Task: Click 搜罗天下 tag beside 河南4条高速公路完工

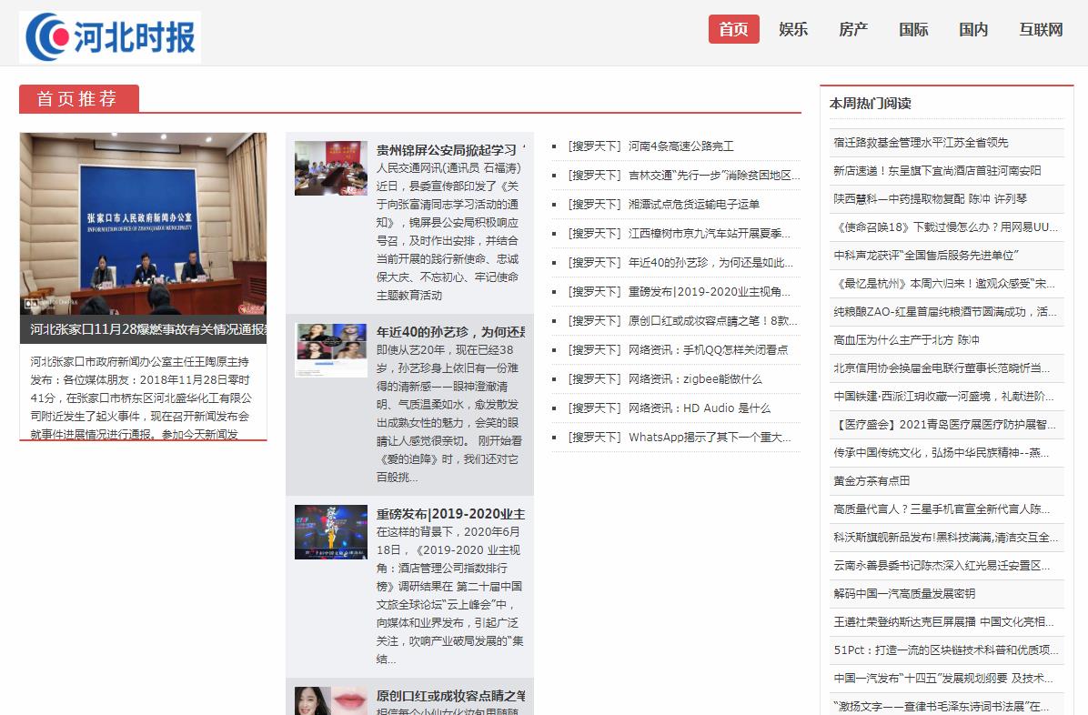Action: click(x=595, y=146)
